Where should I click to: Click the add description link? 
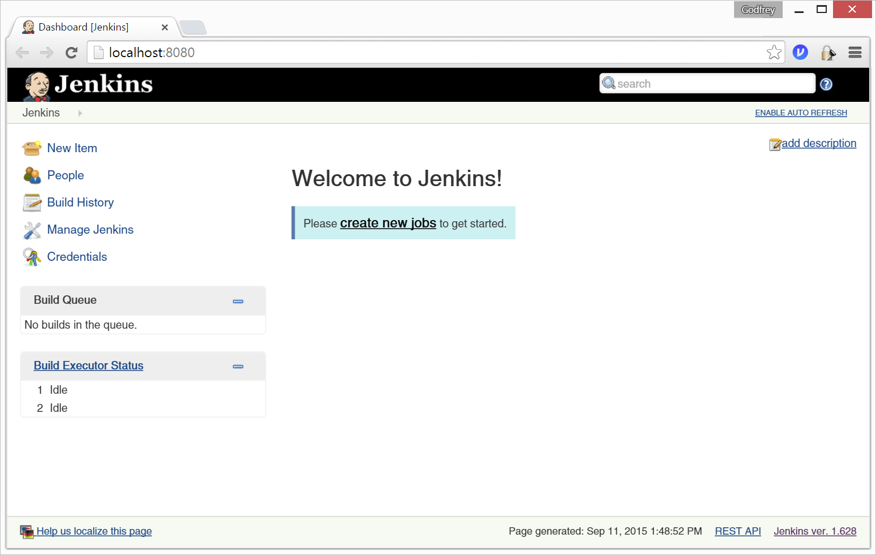(819, 143)
